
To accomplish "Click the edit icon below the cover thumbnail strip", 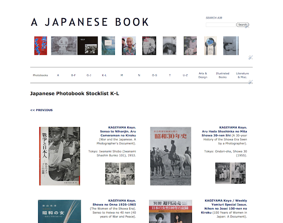I will click(251, 58).
